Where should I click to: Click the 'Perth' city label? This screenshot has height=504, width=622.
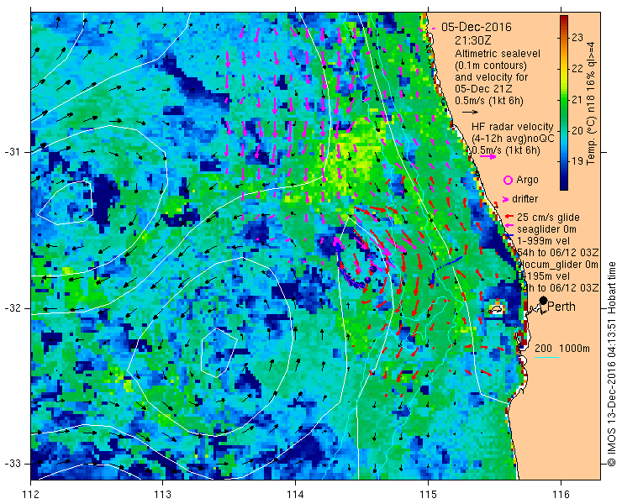[561, 307]
